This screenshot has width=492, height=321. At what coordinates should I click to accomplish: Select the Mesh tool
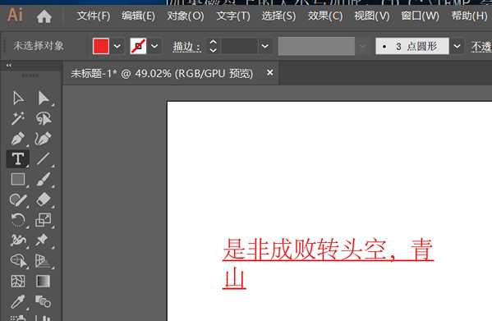(x=18, y=282)
